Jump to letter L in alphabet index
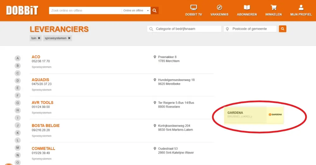316x165 pixels. pyautogui.click(x=18, y=140)
